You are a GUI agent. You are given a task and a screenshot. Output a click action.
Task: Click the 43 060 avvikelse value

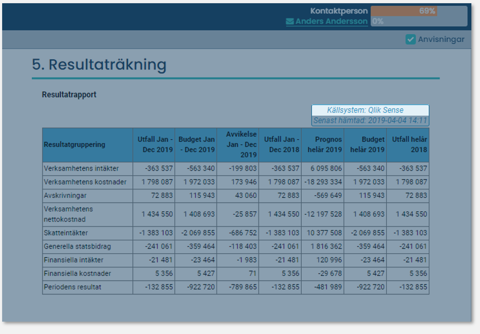246,196
